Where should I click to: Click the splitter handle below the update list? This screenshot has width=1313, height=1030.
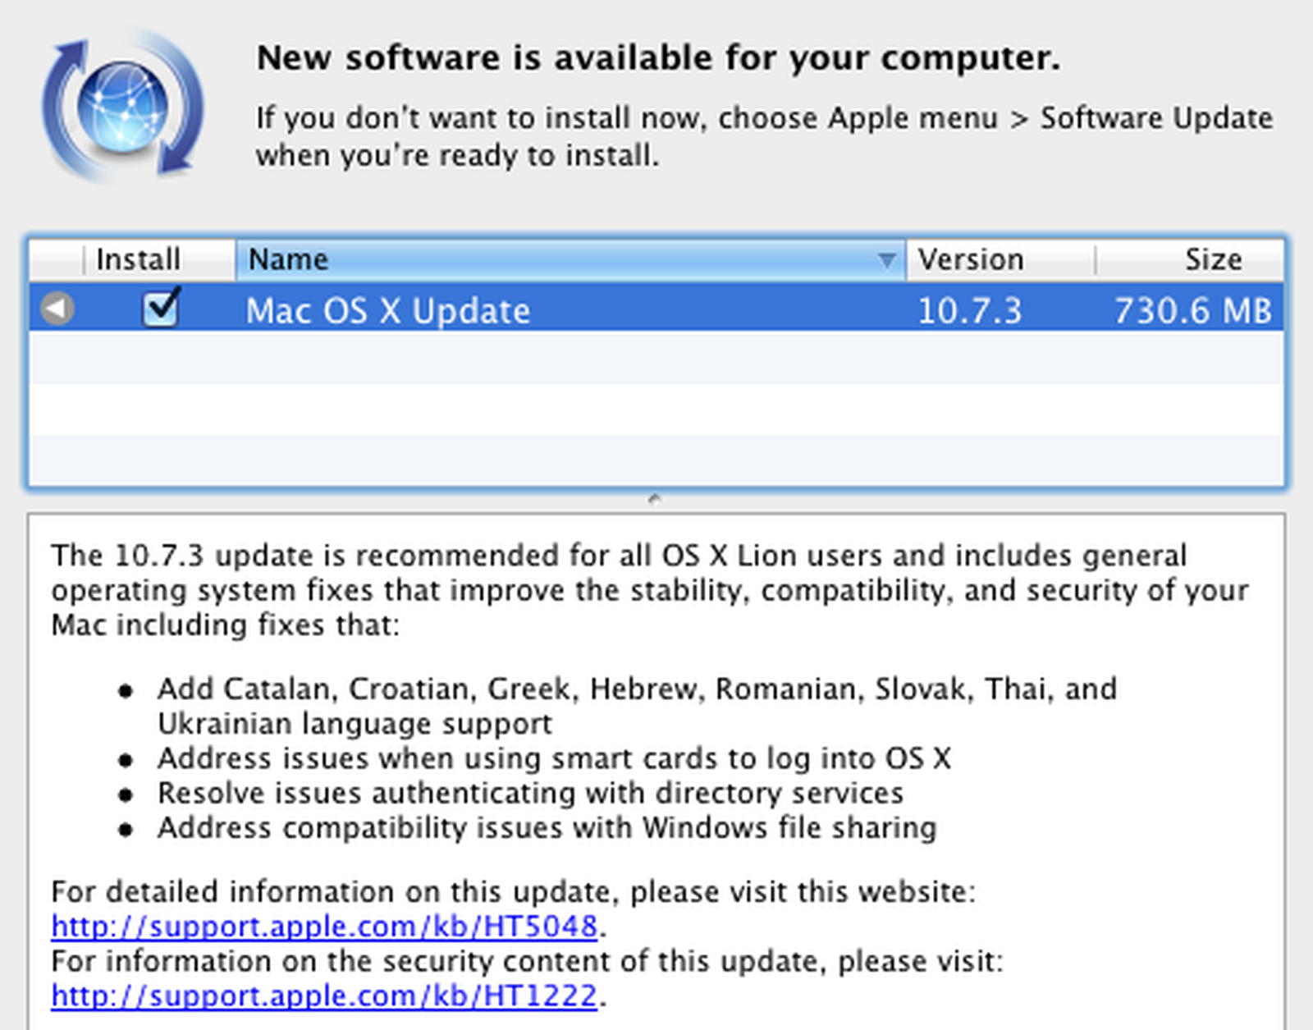point(654,499)
